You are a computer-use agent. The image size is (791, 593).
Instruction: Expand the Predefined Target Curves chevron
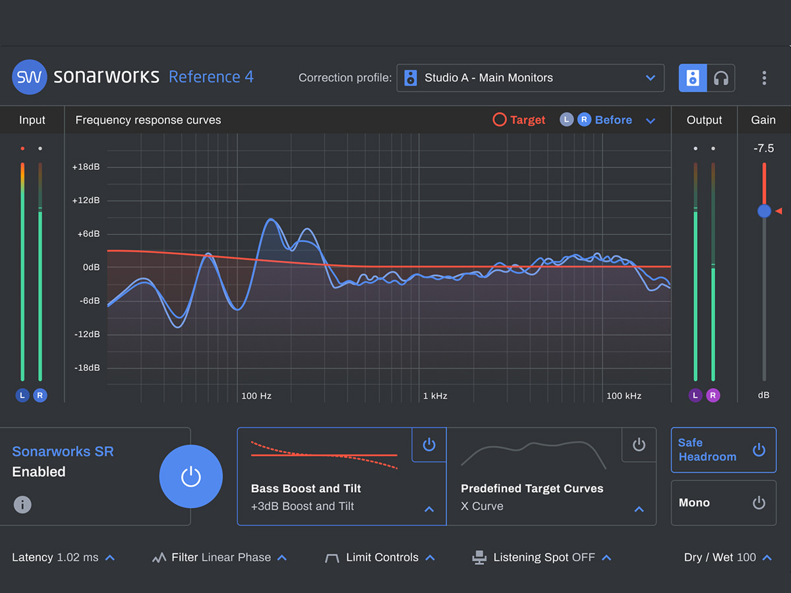click(x=639, y=509)
